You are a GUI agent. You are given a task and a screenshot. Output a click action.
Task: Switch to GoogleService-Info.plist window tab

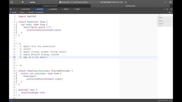pyautogui.click(x=50, y=6)
